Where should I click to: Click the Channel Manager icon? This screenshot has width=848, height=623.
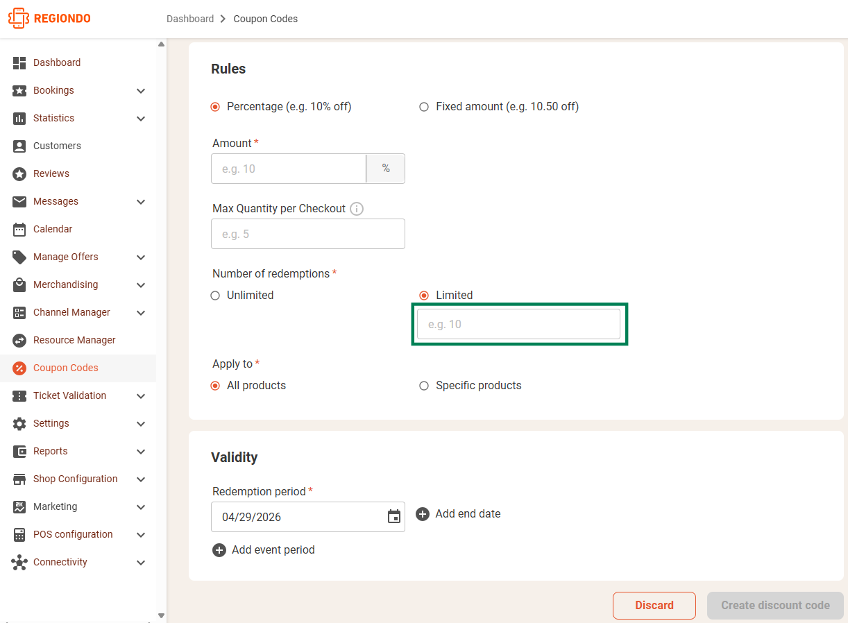19,312
